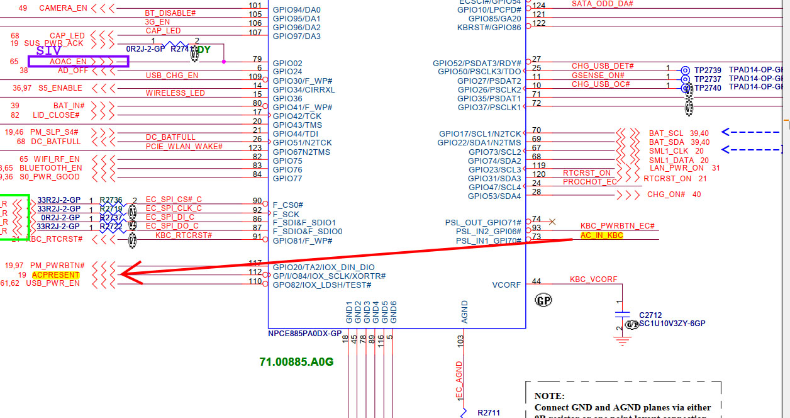This screenshot has width=790, height=418.
Task: Click the PM_SLP_S4# signal label
Action: point(53,132)
